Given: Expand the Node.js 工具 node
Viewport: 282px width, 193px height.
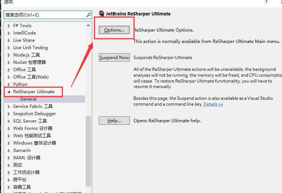Looking at the screenshot, I should pos(9,55).
